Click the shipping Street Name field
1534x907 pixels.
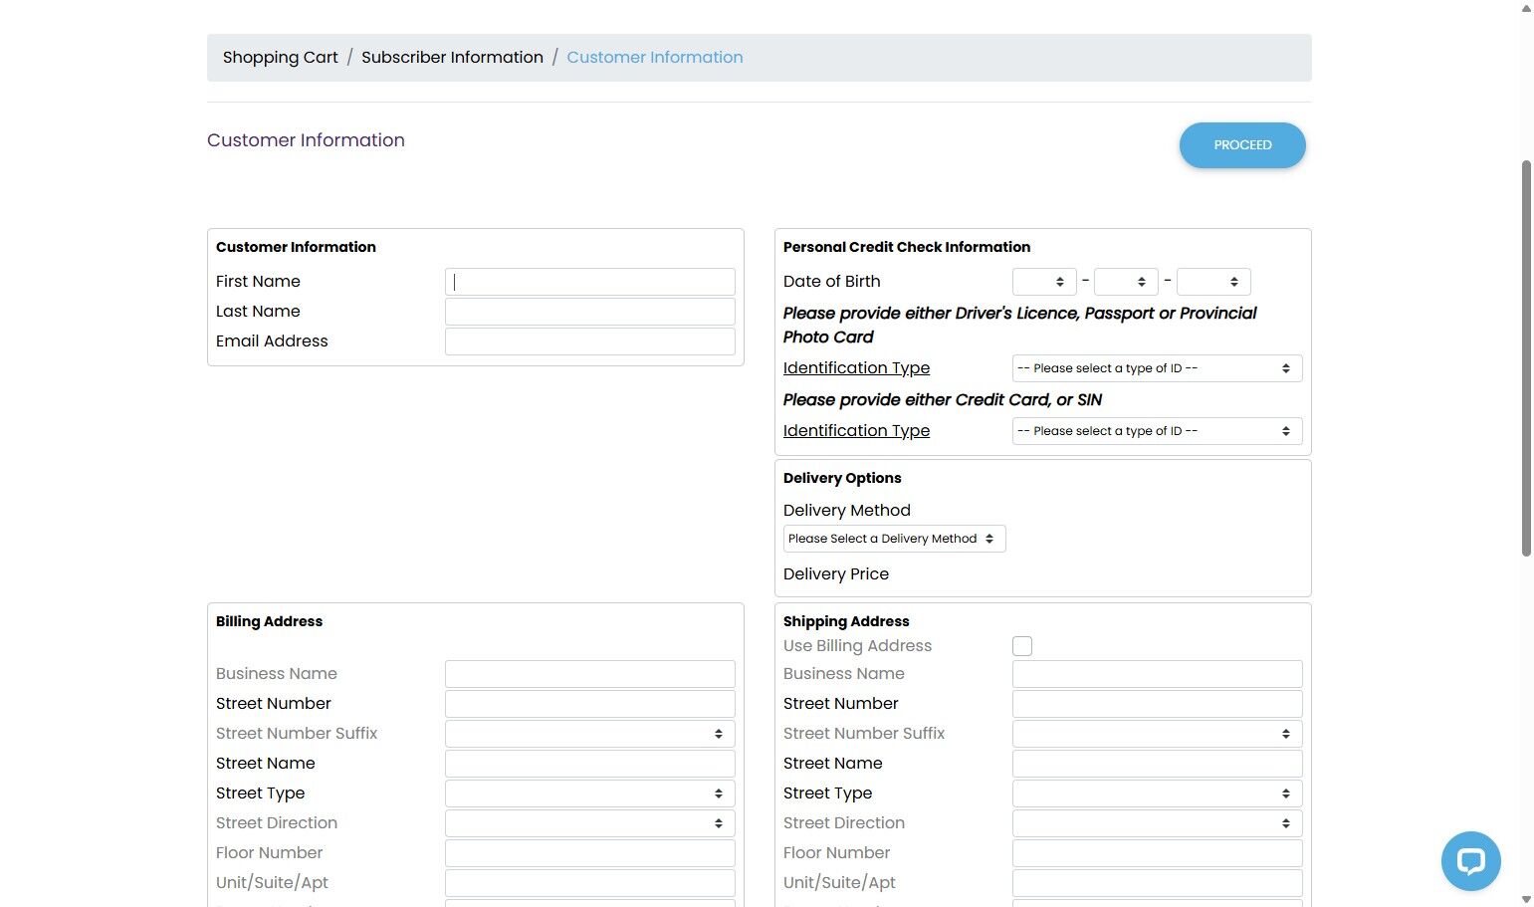click(1157, 764)
